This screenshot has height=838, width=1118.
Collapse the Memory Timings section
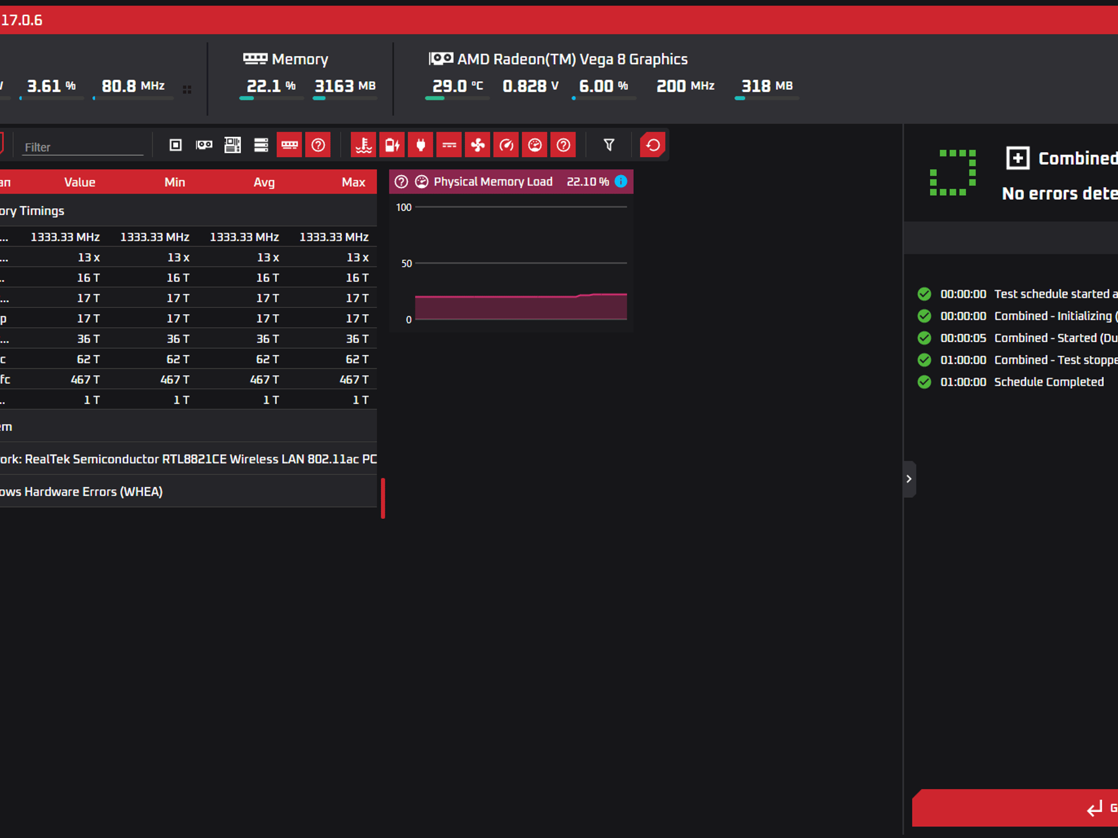coord(188,211)
